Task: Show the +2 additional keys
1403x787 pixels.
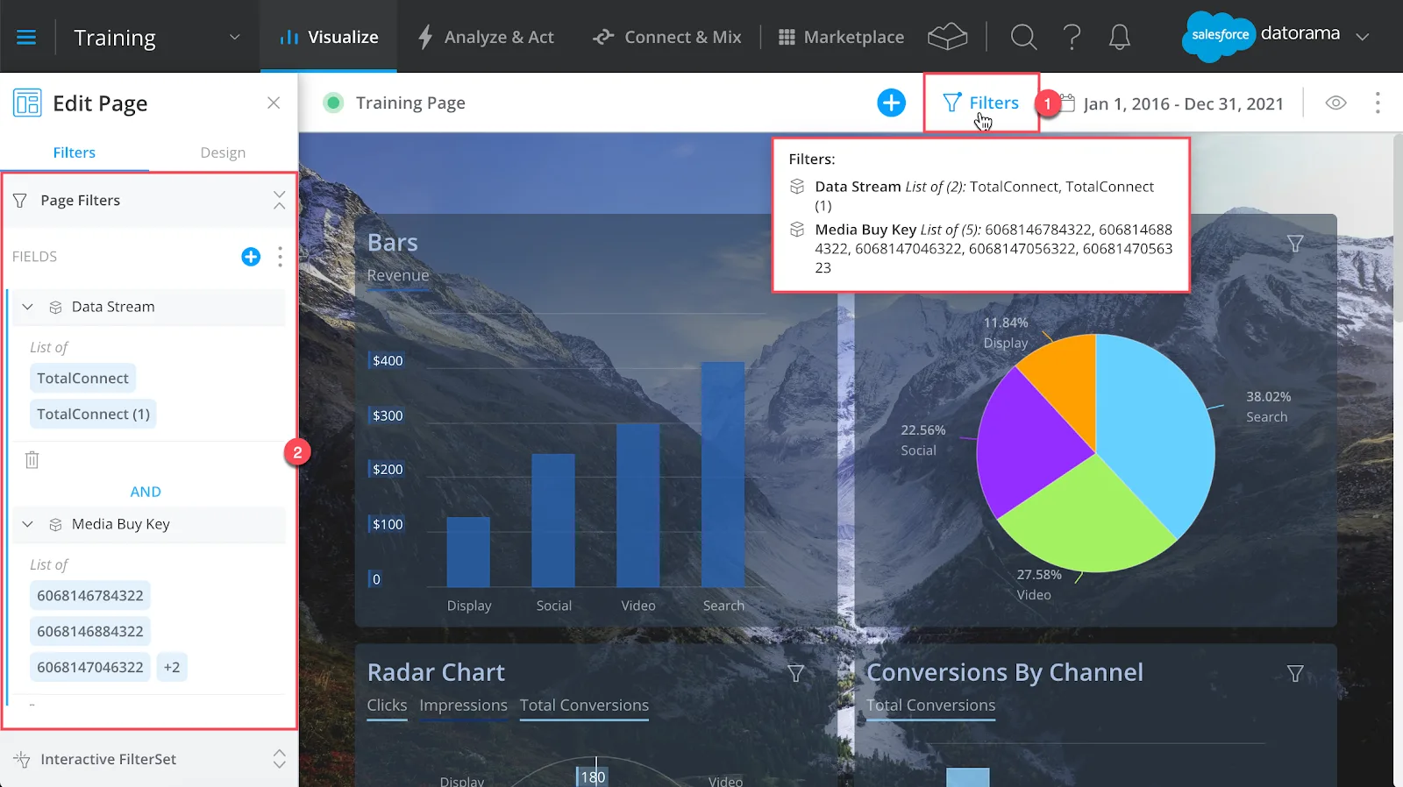Action: [172, 667]
